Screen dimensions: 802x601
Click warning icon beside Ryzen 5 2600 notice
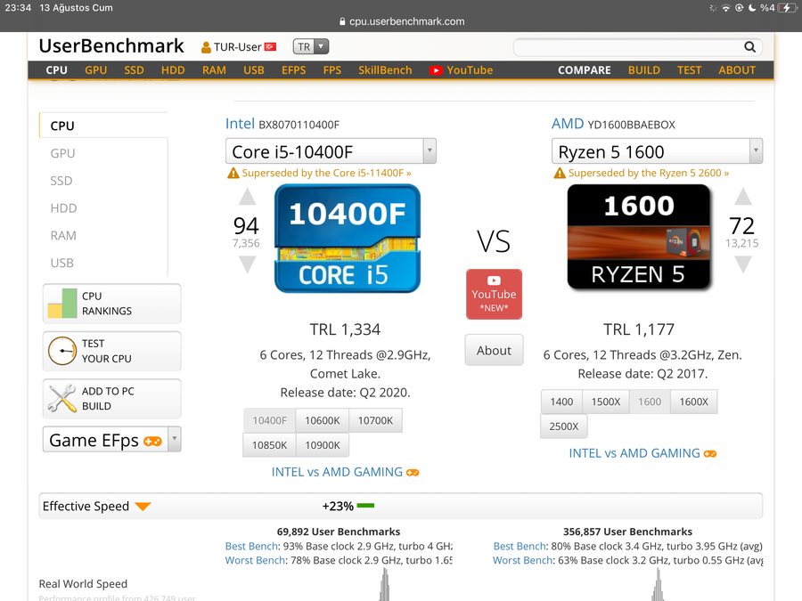560,174
